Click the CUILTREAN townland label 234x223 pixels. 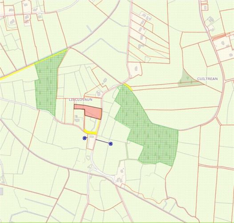pos(207,79)
